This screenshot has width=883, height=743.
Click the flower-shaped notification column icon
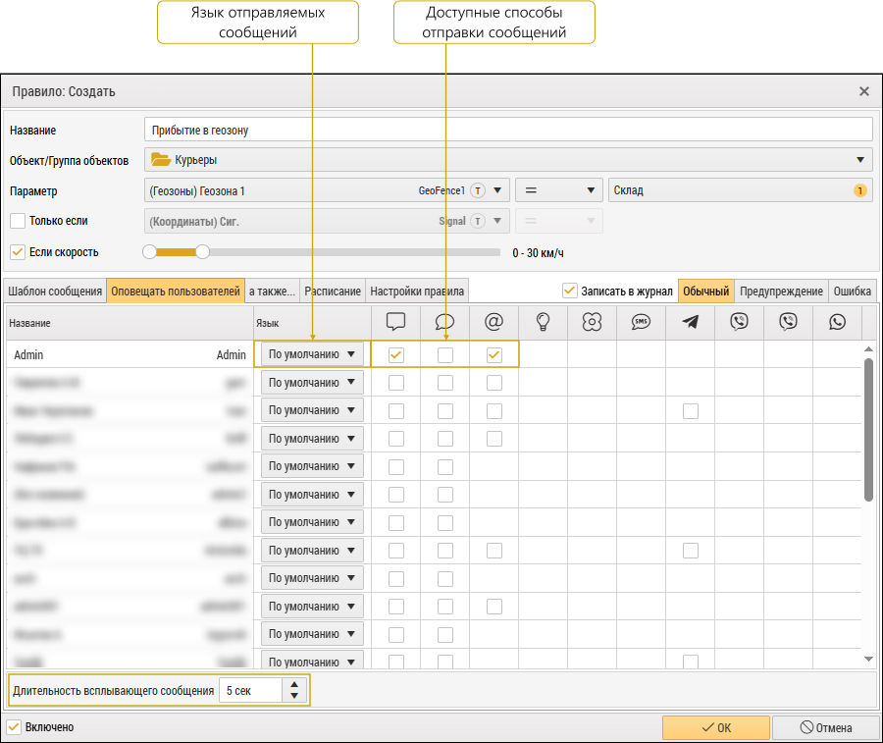point(592,322)
